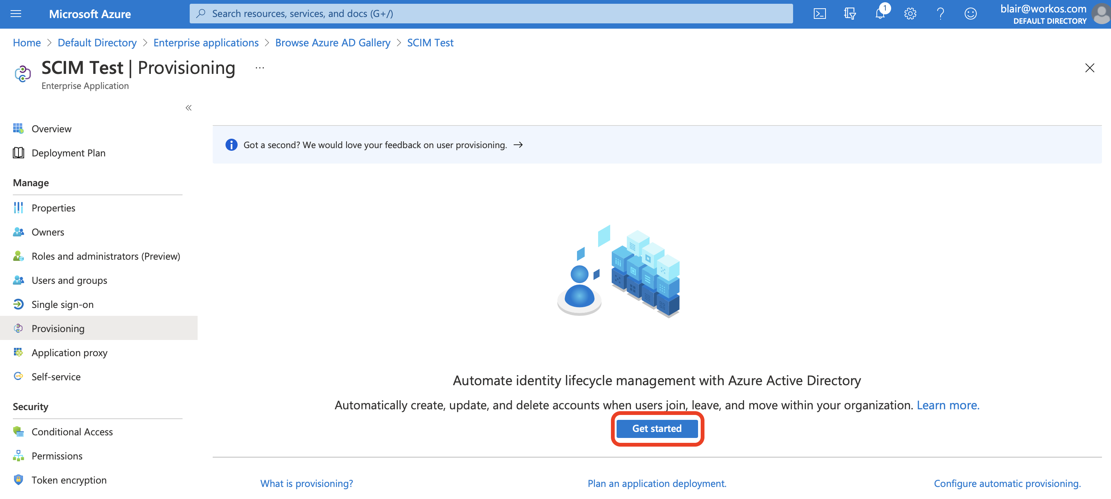1111x499 pixels.
Task: Click the Get started button
Action: click(x=657, y=428)
